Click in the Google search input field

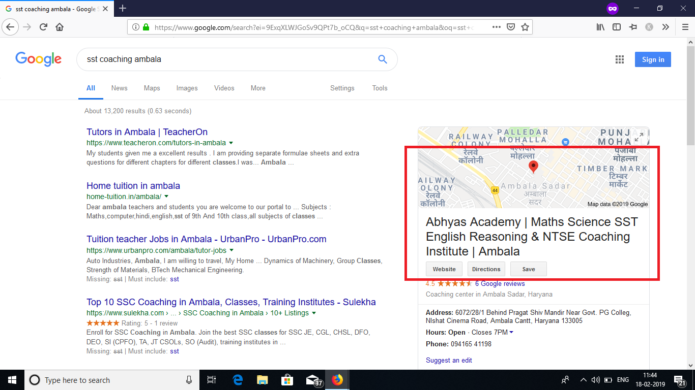224,59
